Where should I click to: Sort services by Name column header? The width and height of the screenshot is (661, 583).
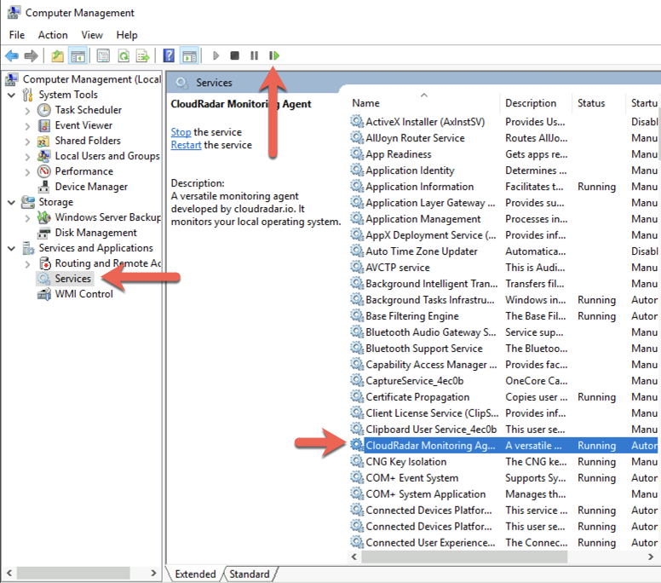tap(366, 103)
